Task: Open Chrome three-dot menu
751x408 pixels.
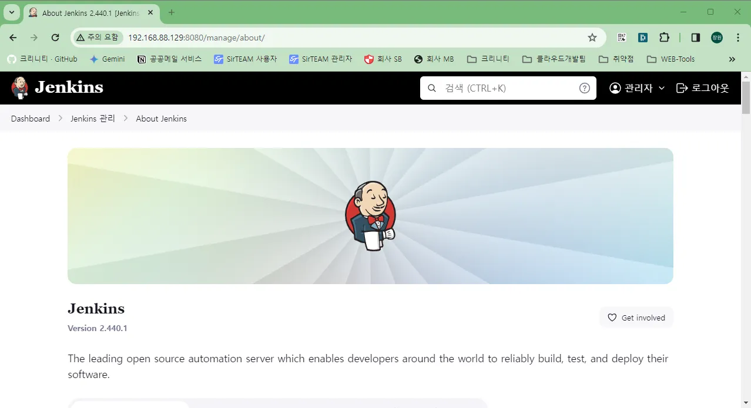Action: [x=738, y=38]
